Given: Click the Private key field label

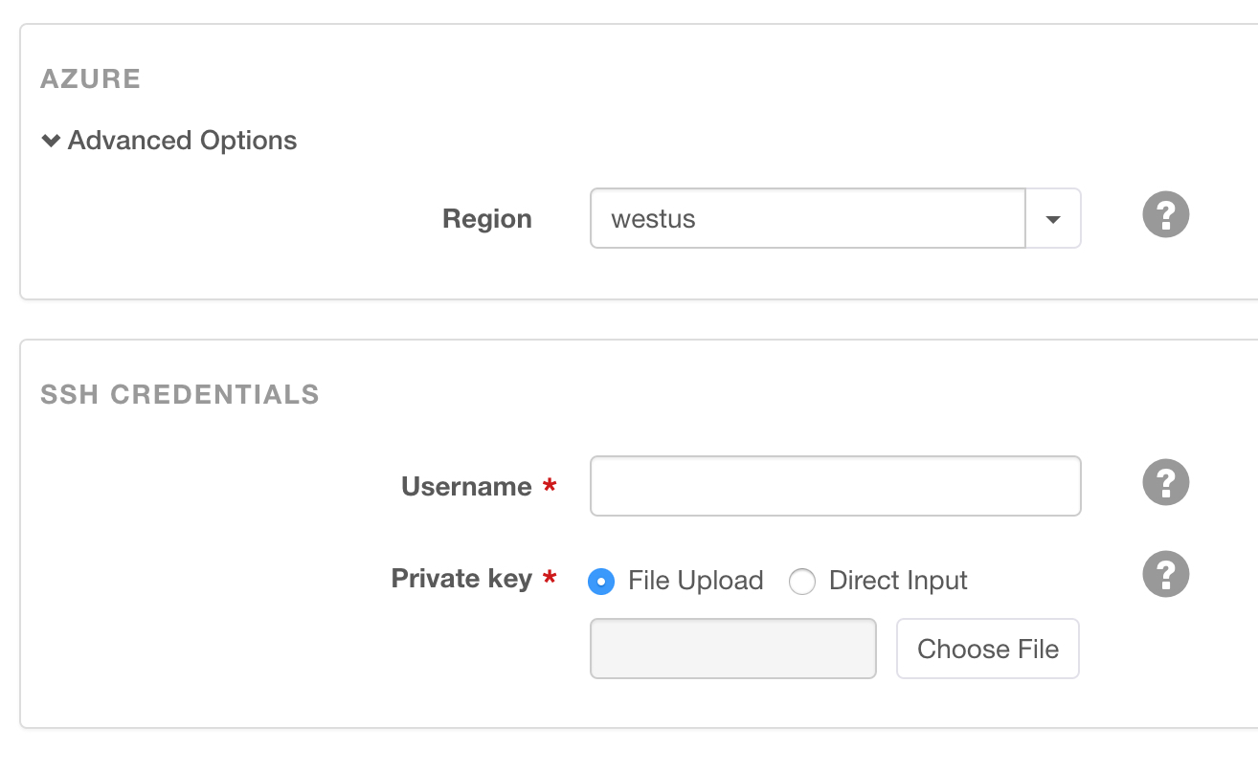Looking at the screenshot, I should click(461, 579).
